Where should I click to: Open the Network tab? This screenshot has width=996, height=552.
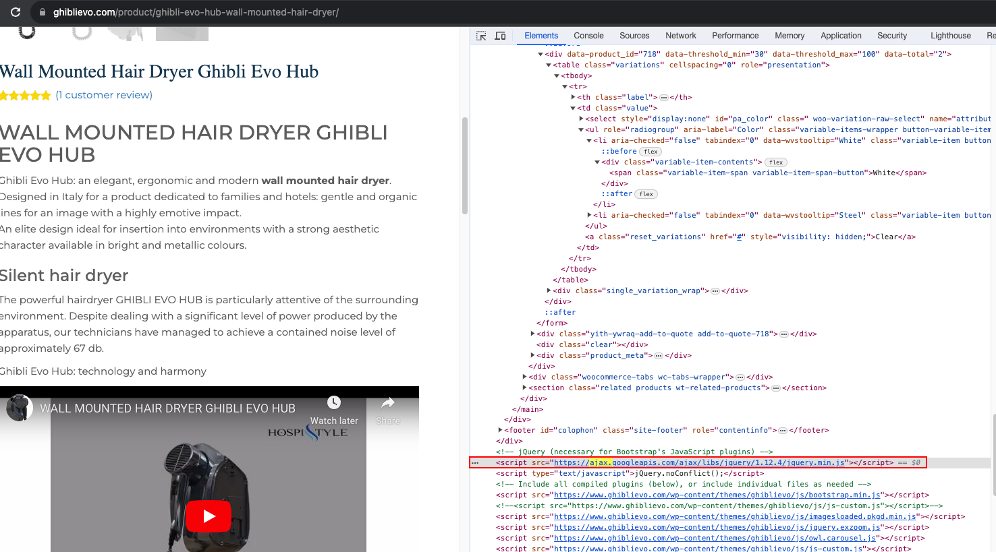pyautogui.click(x=681, y=36)
